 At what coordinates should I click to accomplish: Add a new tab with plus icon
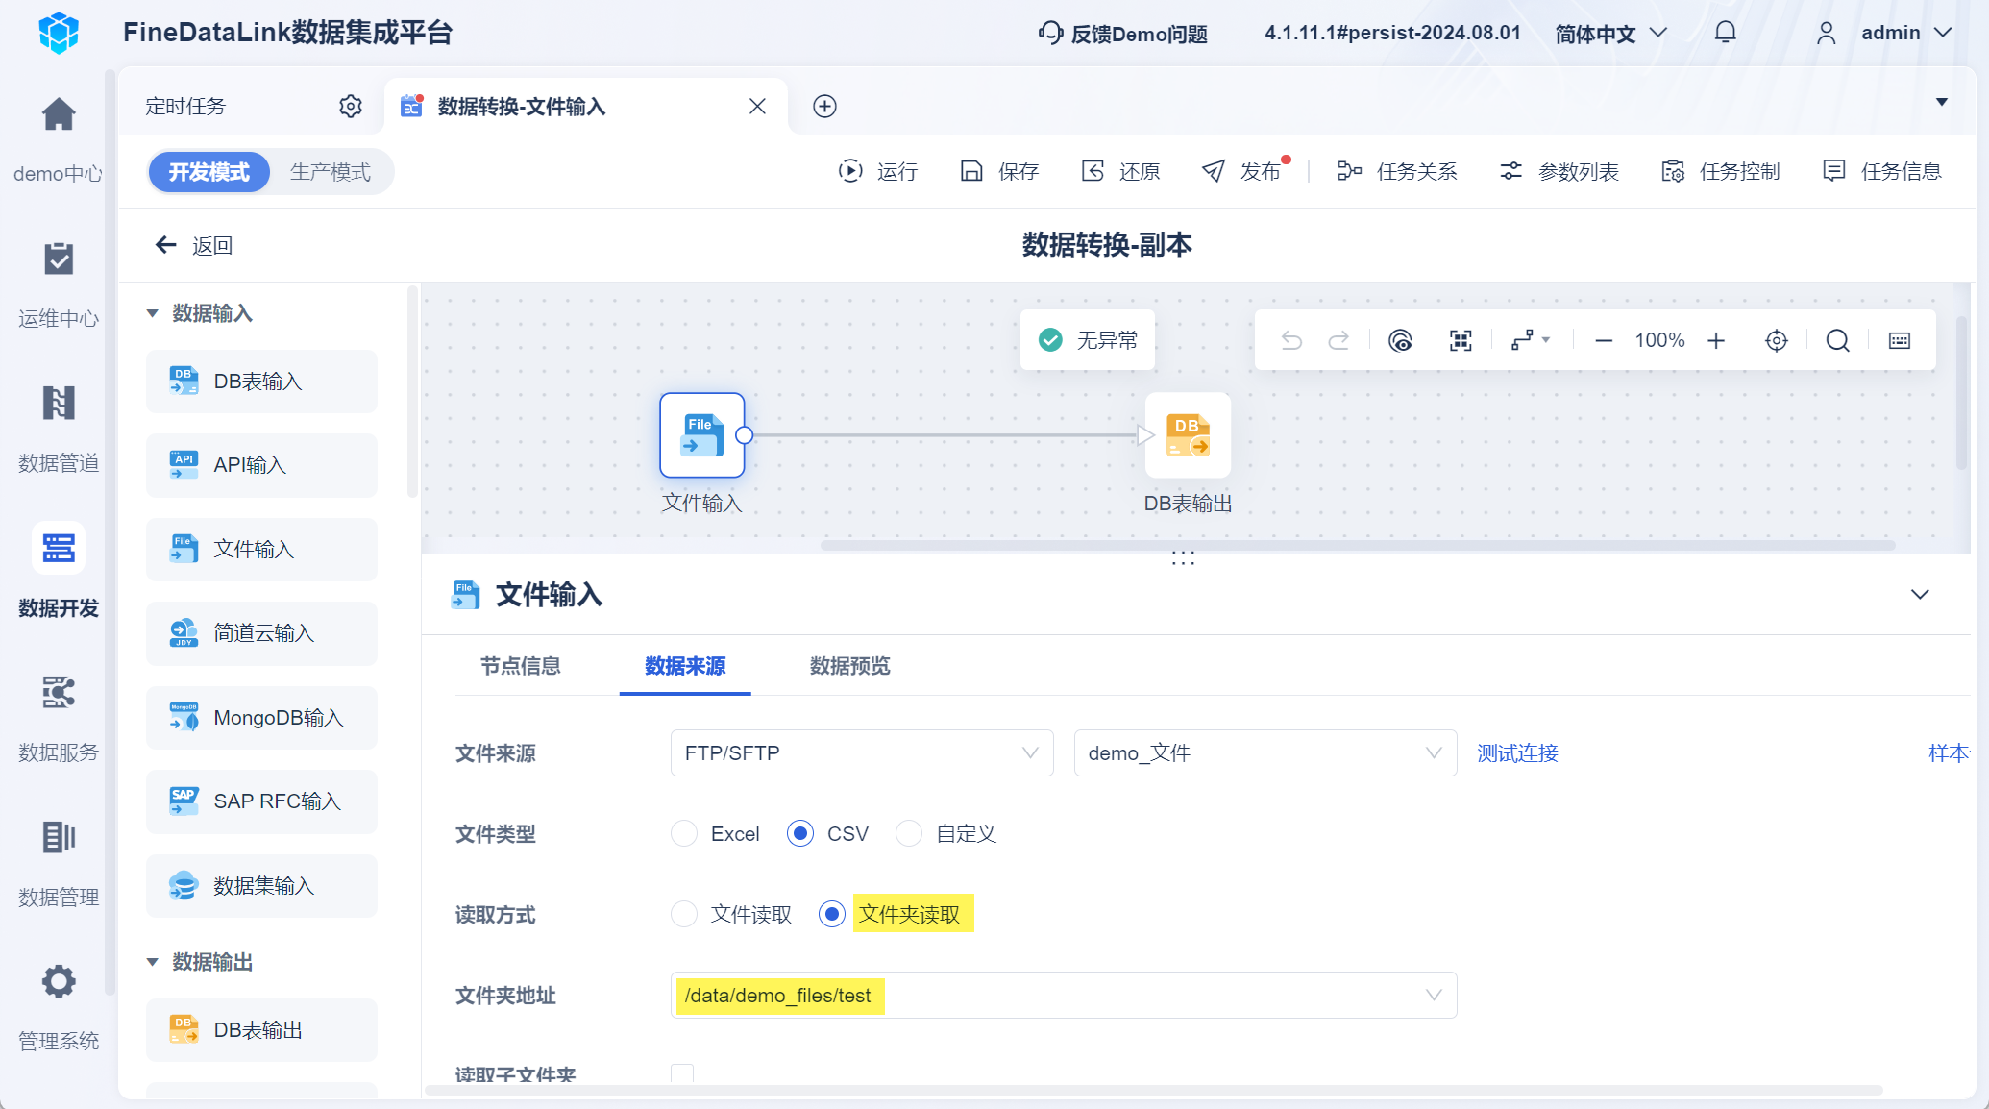(824, 106)
